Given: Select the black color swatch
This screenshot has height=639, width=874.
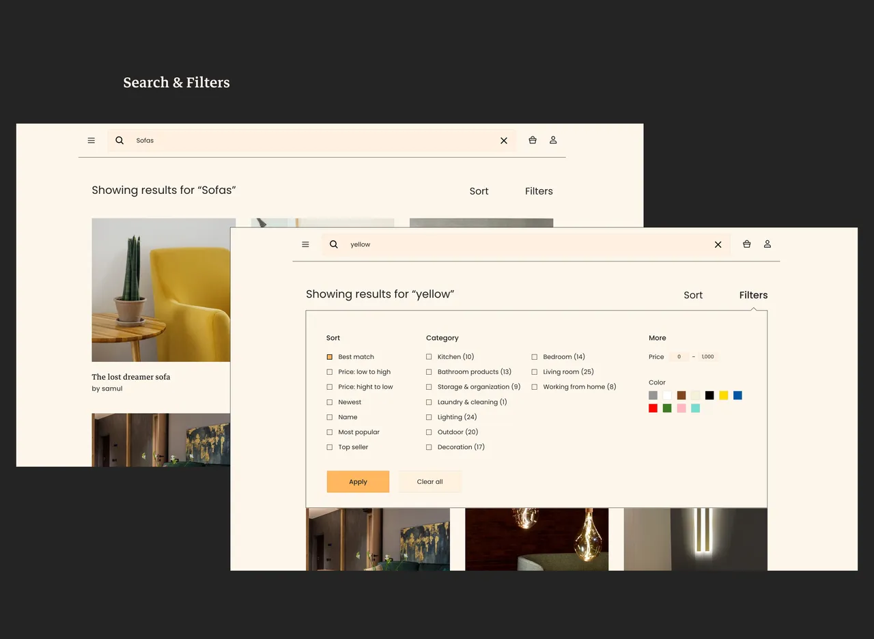Looking at the screenshot, I should [x=709, y=395].
